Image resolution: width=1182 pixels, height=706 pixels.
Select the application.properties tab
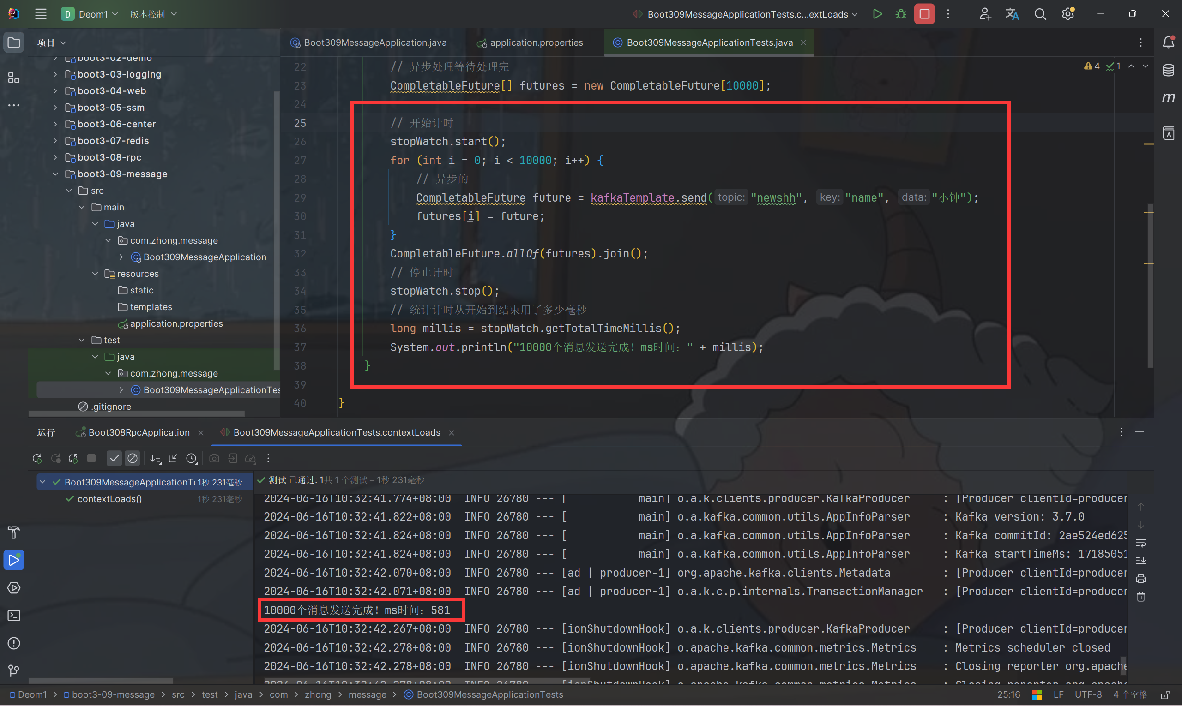[537, 41]
